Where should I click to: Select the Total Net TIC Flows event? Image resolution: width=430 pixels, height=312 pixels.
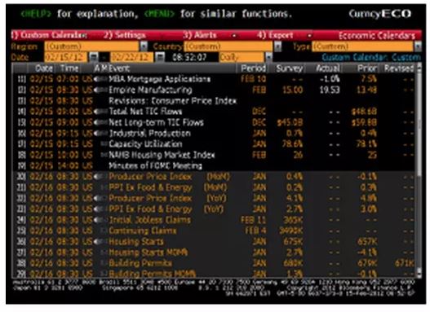pos(145,112)
